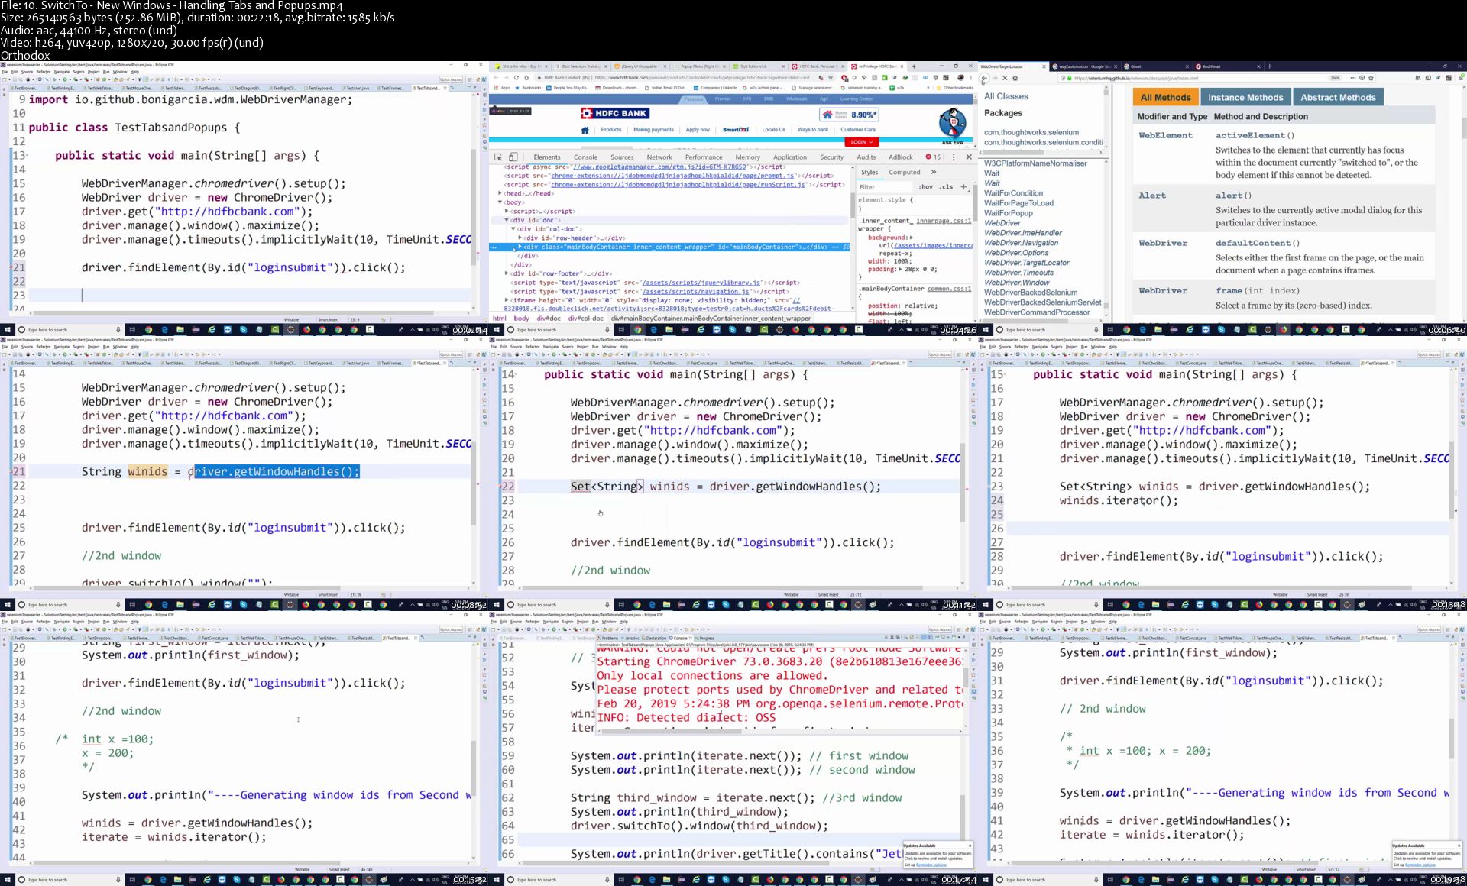Click the Firefox stop loading X icon
Image resolution: width=1467 pixels, height=886 pixels.
pos(1005,78)
